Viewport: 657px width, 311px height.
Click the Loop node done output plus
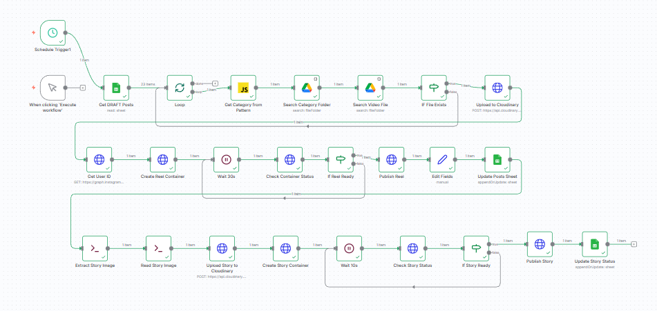tap(216, 83)
